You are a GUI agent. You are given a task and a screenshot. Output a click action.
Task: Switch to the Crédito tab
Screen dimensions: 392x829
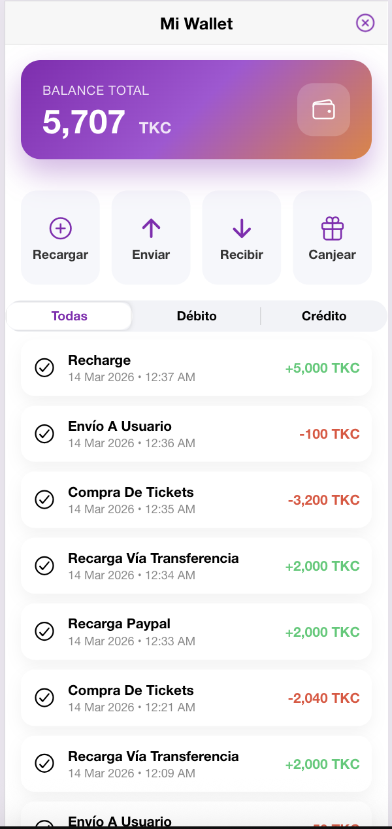pyautogui.click(x=324, y=316)
